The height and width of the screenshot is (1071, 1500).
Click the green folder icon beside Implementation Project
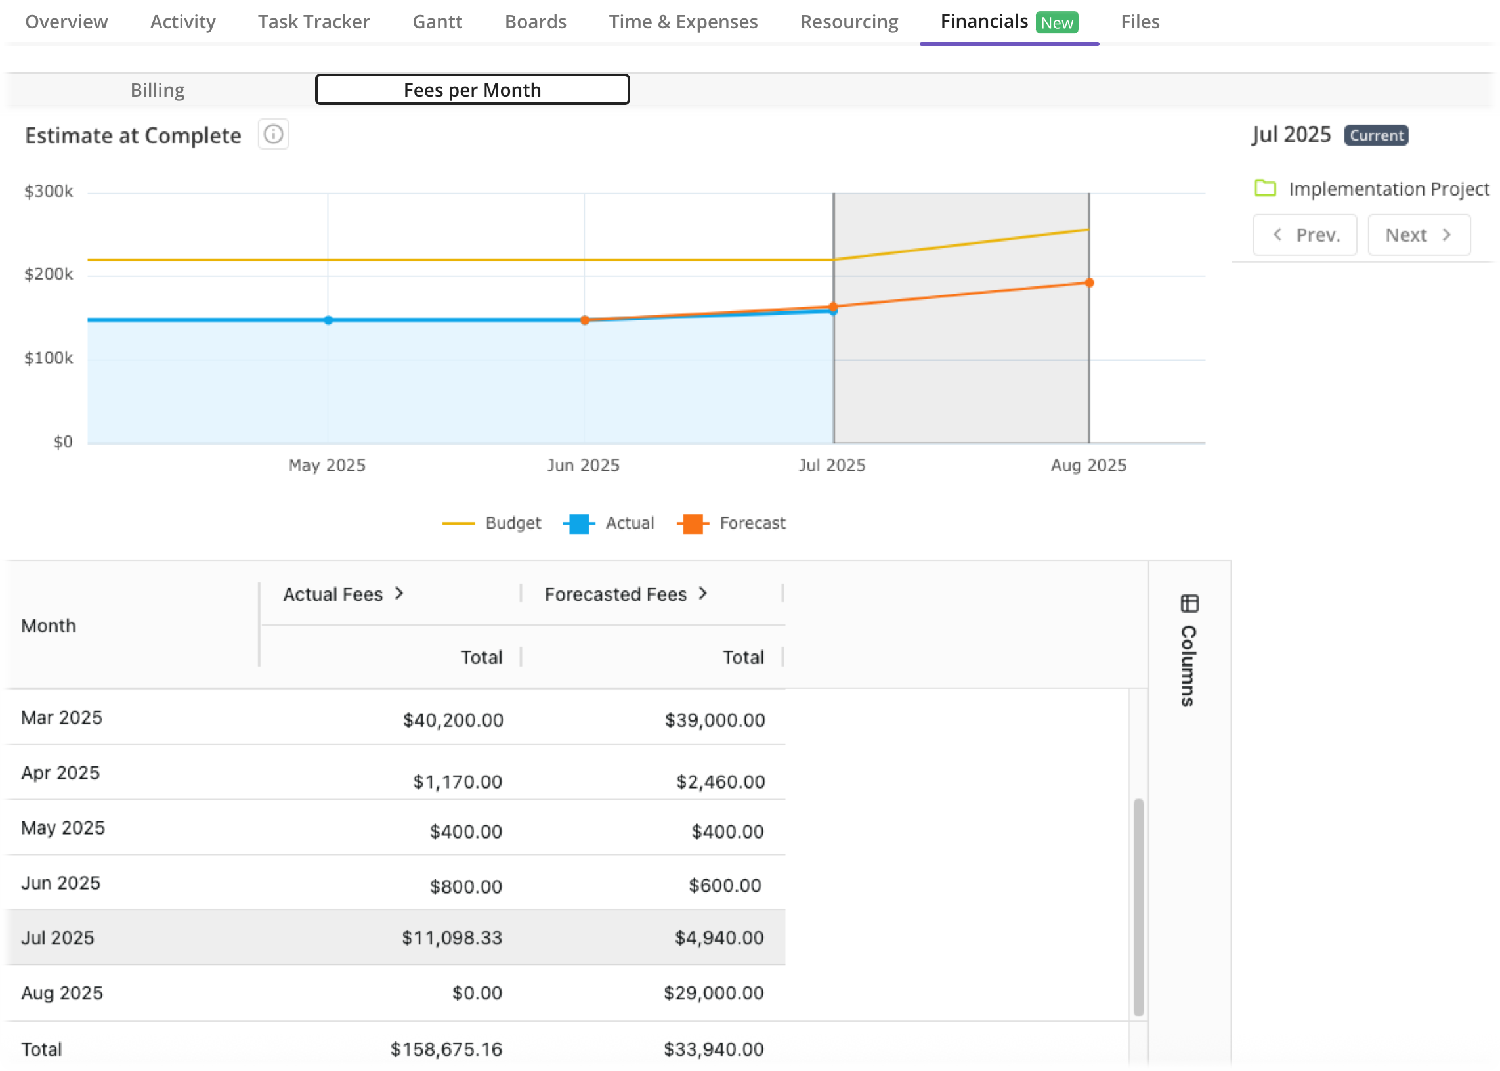coord(1265,188)
